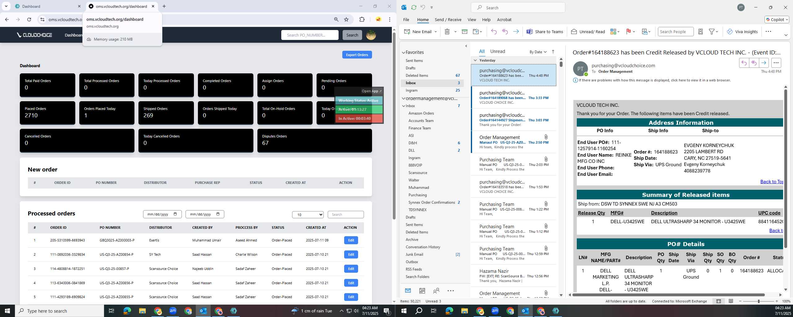Open File Explorer from the left taskbar
The height and width of the screenshot is (317, 793).
point(142,311)
